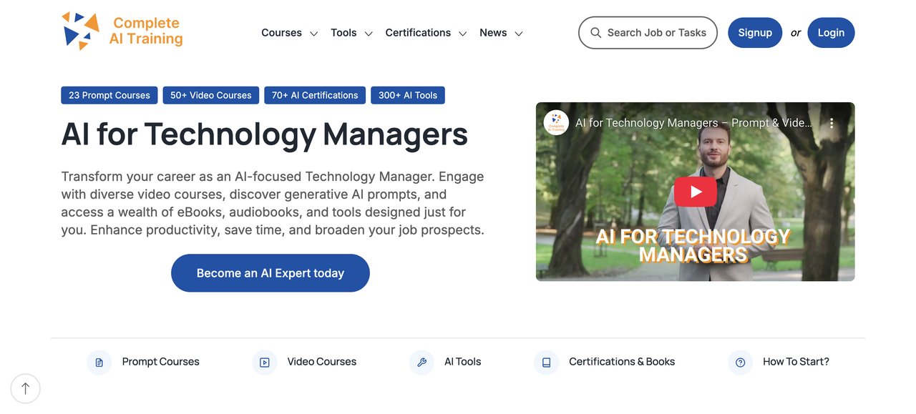Screen dimensions: 916x414
Task: Focus the Search Job or Tasks field
Action: coord(648,33)
